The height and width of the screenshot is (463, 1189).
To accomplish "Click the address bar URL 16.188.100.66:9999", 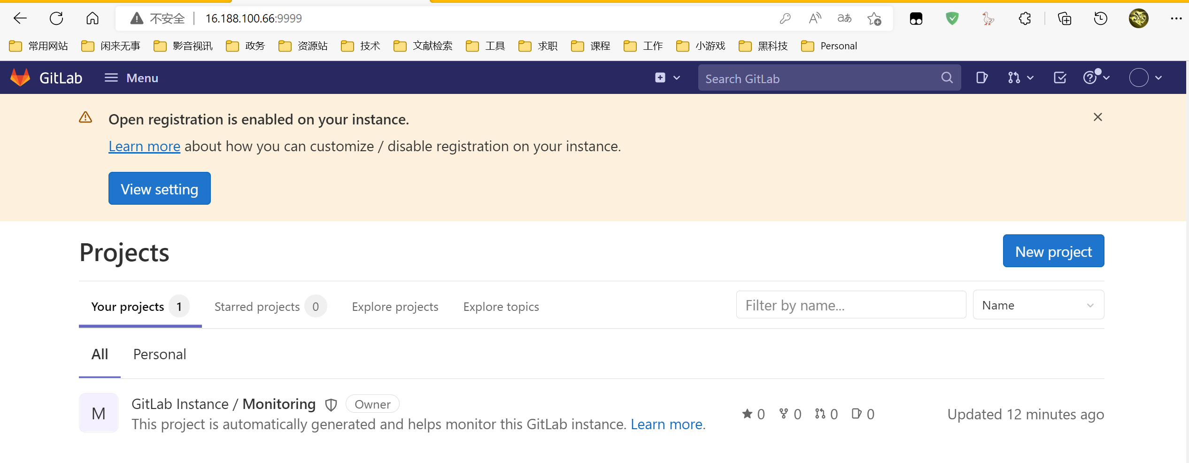I will click(x=254, y=18).
